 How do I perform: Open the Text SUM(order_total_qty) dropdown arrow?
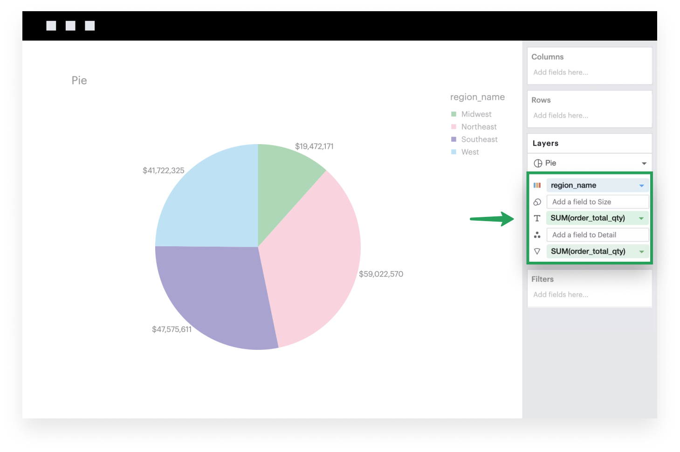[641, 218]
